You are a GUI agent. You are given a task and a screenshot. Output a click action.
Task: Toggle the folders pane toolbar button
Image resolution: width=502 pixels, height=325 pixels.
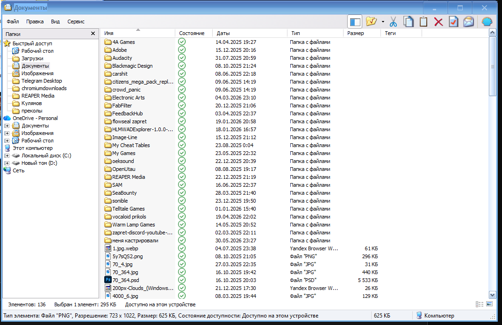point(355,22)
